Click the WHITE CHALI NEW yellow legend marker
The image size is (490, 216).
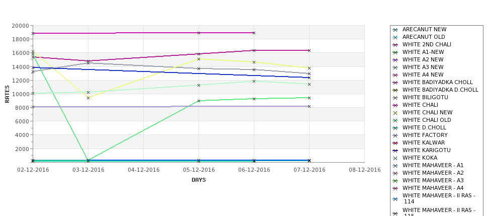396,113
